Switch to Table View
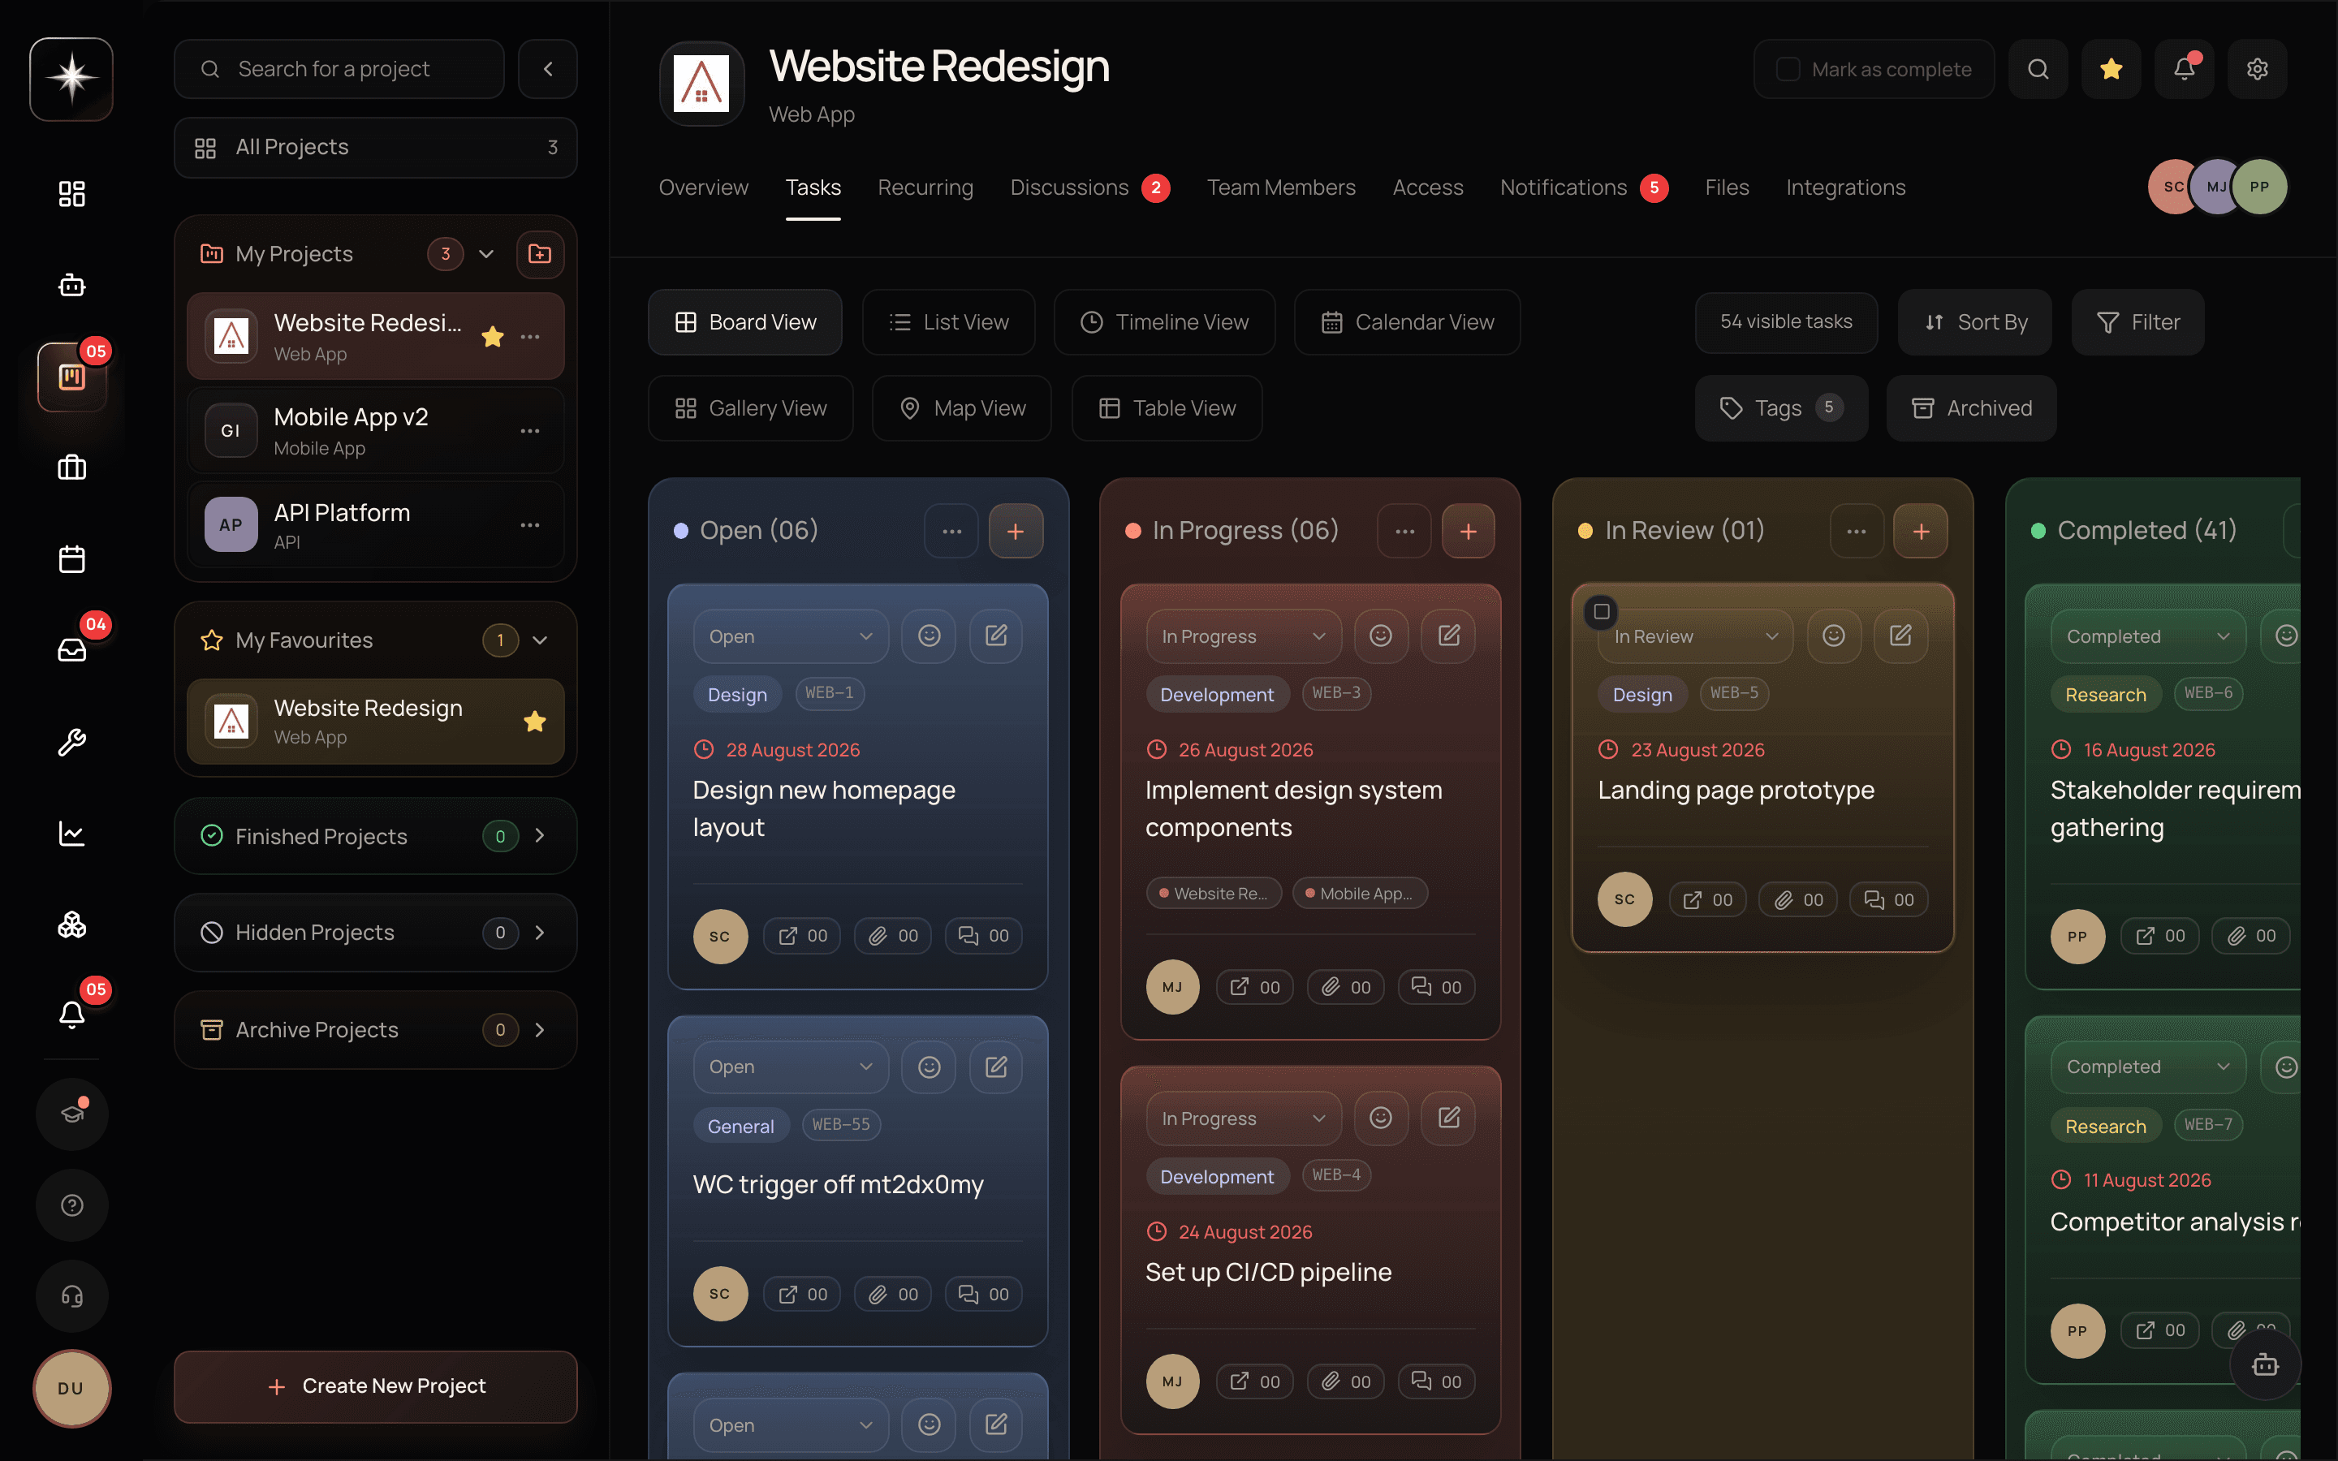 pos(1166,407)
